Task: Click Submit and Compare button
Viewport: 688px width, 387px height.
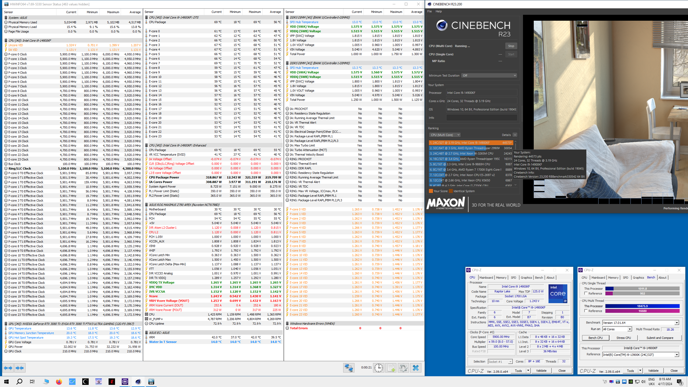Action: (660, 338)
